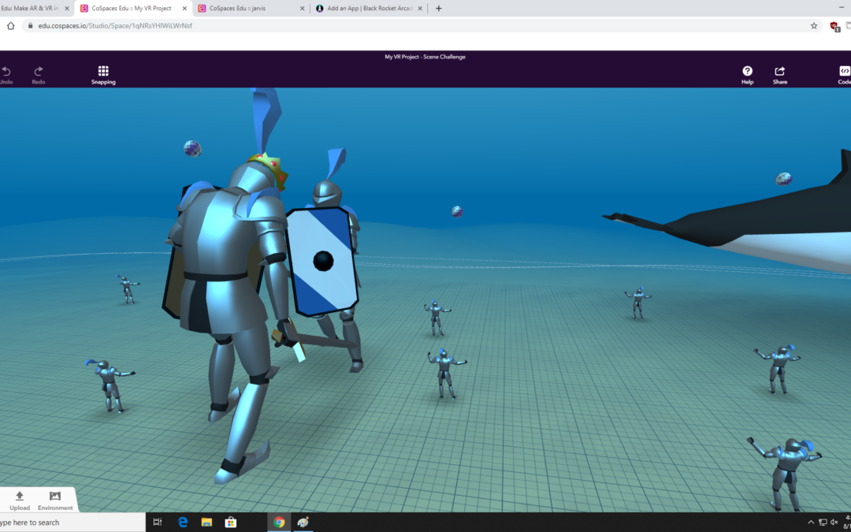Launch Microsoft Edge from the taskbar
Image resolution: width=851 pixels, height=532 pixels.
coord(182,523)
